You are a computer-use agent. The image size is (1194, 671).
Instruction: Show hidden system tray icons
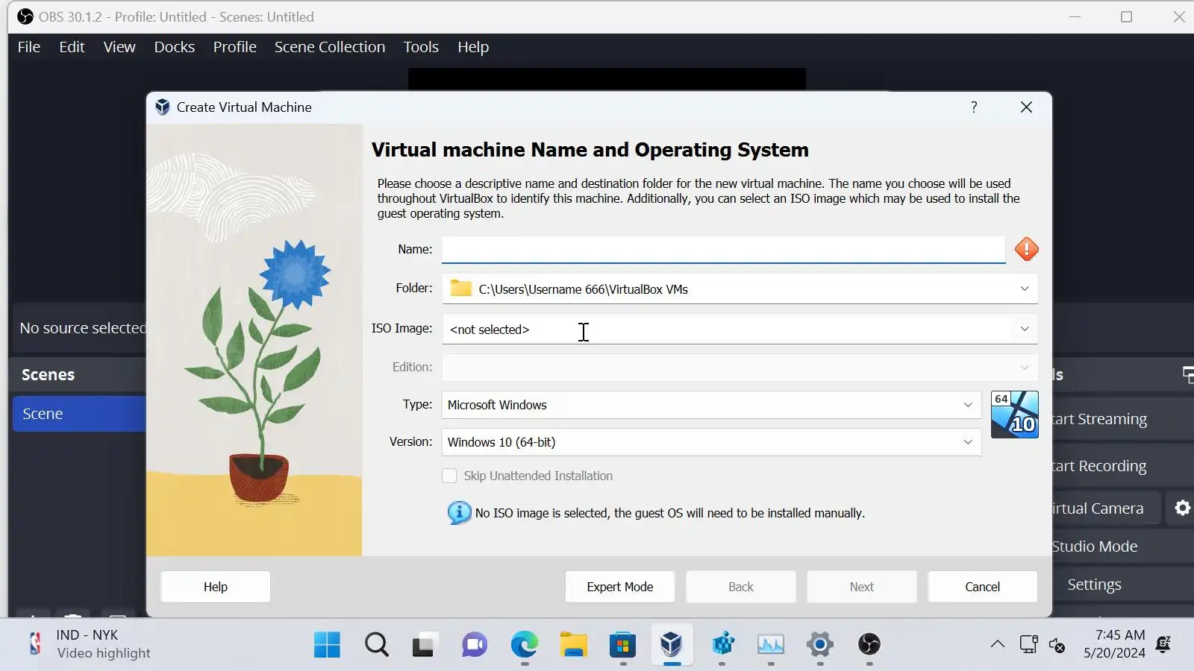997,644
